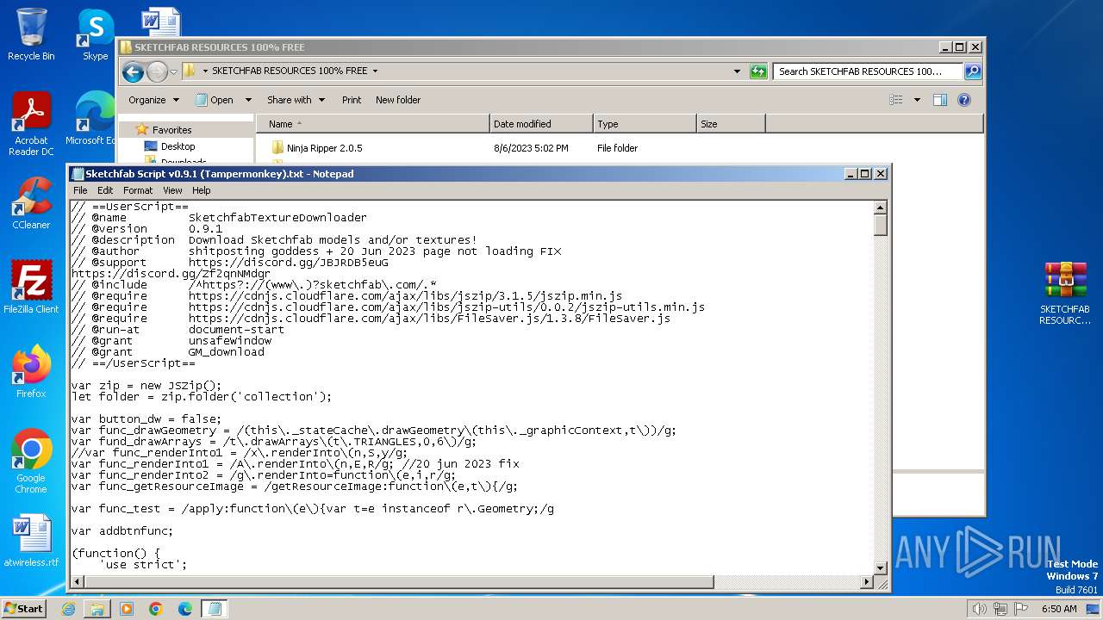Go back in the Explorer window

pos(133,71)
